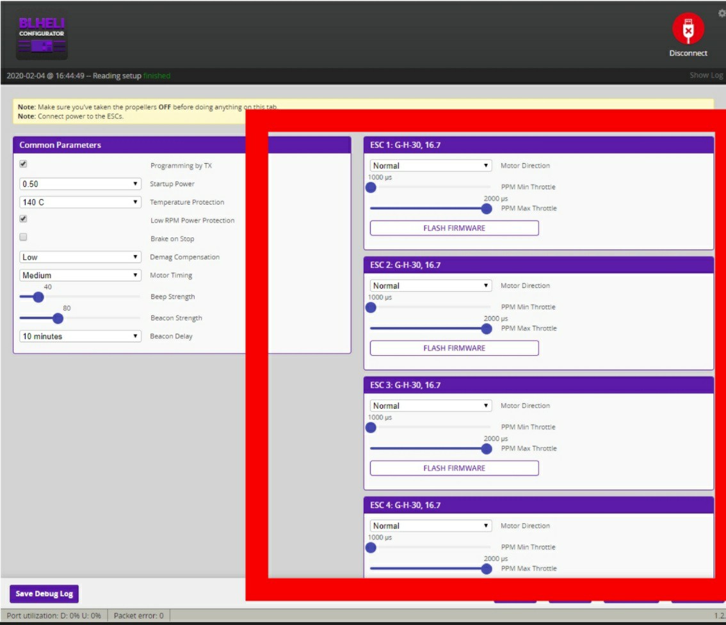Click the red Disconnect USB icon
The width and height of the screenshot is (726, 625).
(x=688, y=29)
